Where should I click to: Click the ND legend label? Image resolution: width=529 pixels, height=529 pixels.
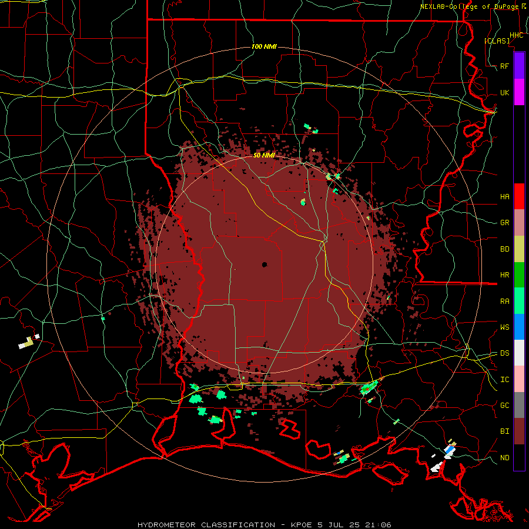[505, 457]
